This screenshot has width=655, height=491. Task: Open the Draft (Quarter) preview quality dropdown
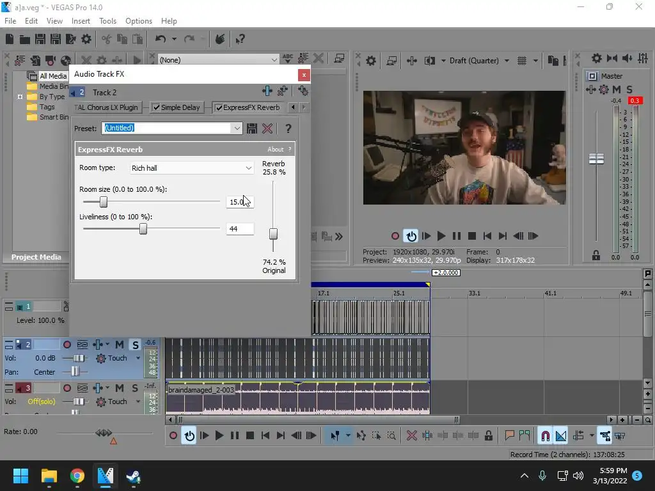click(507, 61)
